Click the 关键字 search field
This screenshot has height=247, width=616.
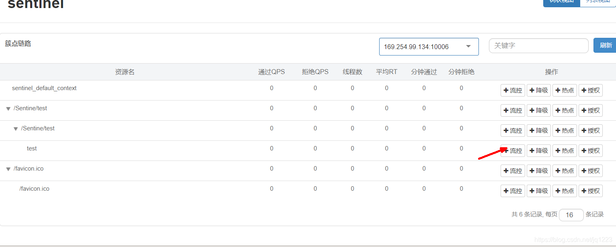click(539, 45)
